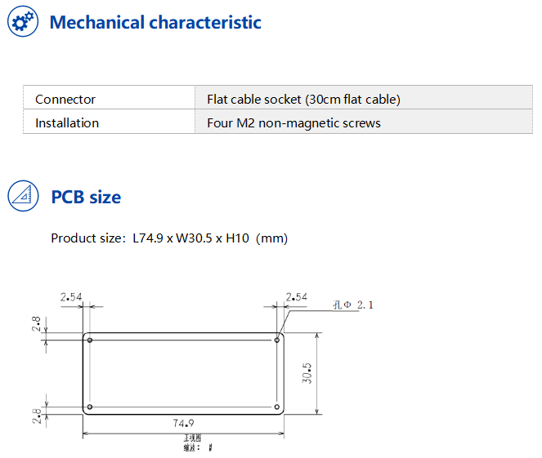542x458 pixels.
Task: Select the PCB size heading
Action: 86,197
